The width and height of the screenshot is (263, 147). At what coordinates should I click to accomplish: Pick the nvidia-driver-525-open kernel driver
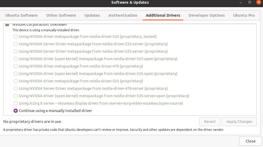pyautogui.click(x=16, y=59)
